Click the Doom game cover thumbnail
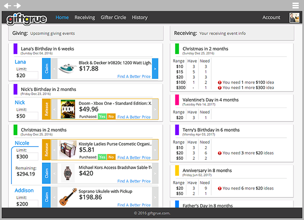 tap(68, 109)
